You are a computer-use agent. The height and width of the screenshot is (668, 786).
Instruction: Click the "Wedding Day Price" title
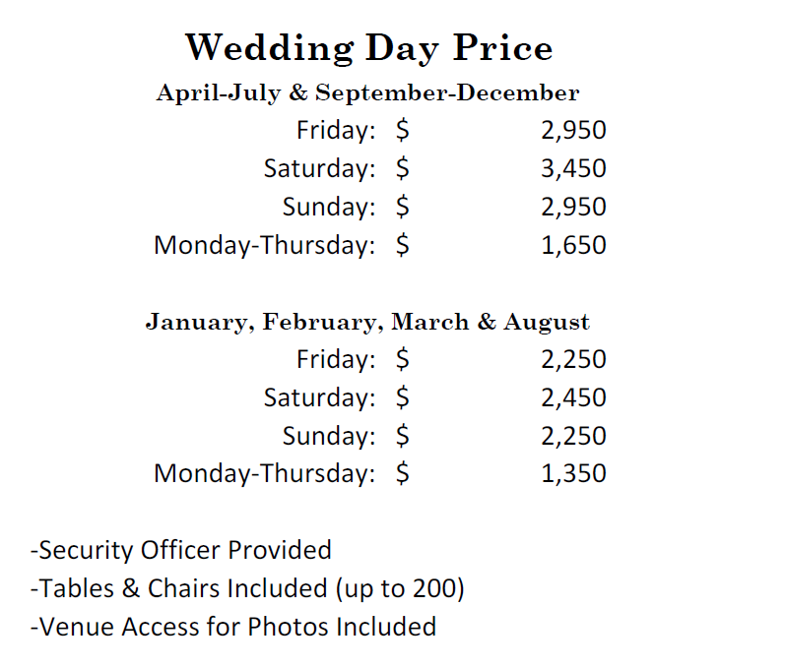pos(368,46)
